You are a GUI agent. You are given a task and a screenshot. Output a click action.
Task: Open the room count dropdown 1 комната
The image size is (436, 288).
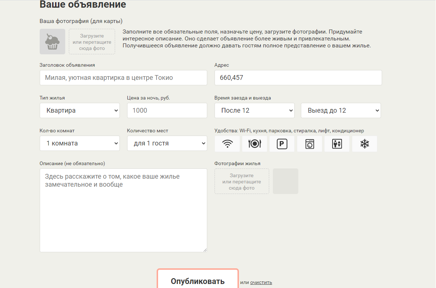click(80, 143)
